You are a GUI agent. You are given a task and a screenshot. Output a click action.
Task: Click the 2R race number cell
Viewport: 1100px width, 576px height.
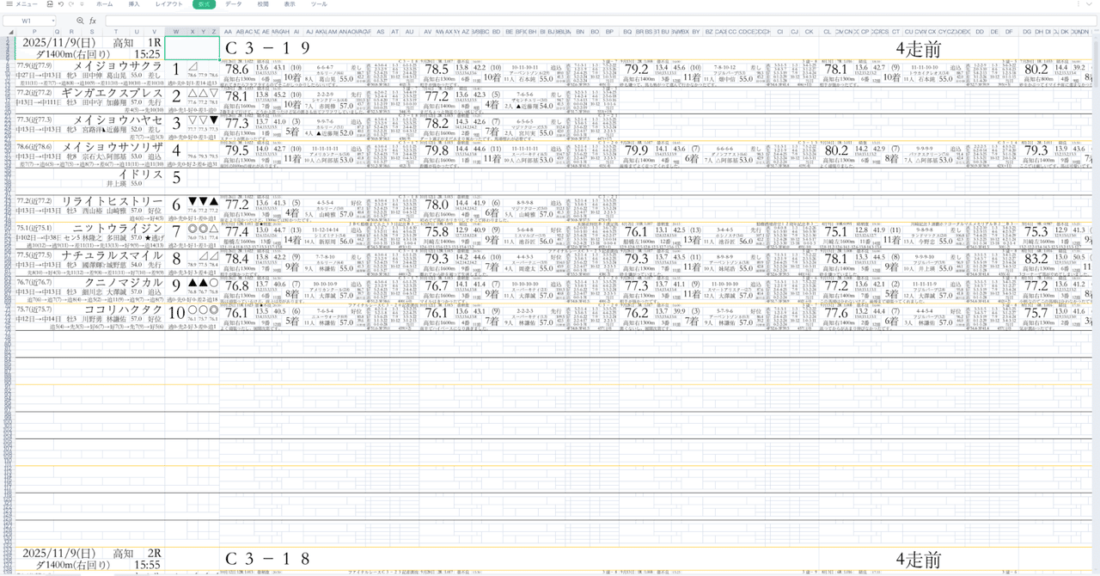tap(155, 553)
